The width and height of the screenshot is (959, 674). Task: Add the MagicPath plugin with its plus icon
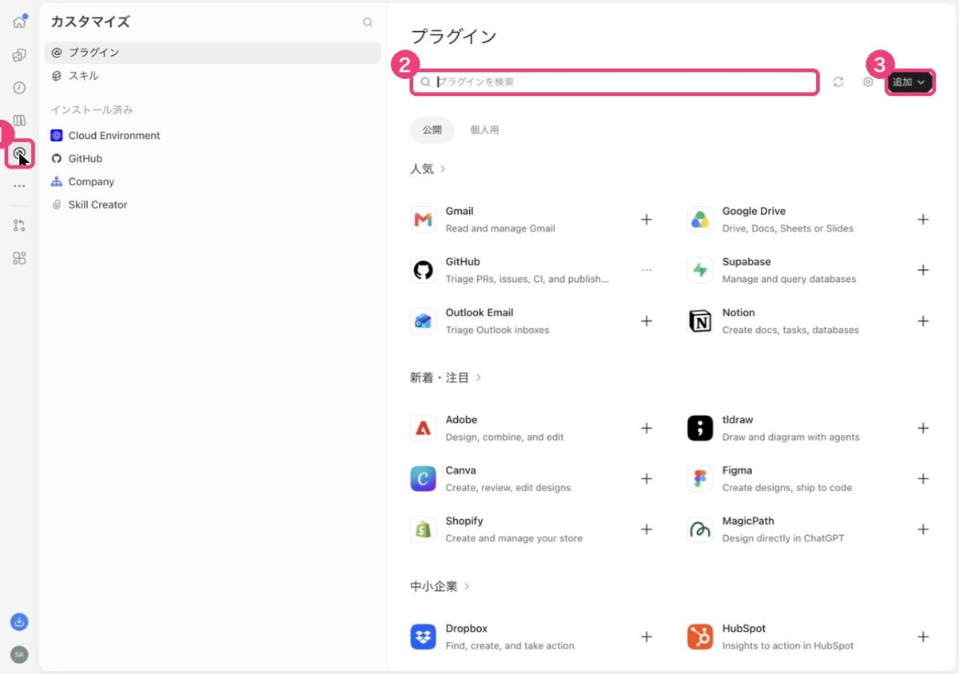pyautogui.click(x=923, y=529)
